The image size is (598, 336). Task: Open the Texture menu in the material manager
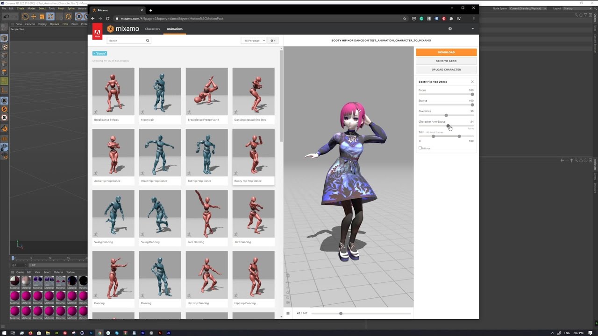click(x=70, y=272)
